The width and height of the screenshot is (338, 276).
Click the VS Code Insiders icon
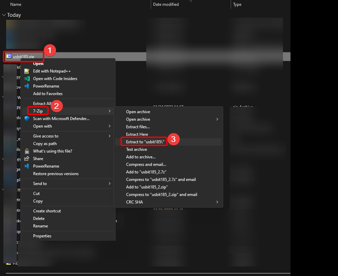27,79
